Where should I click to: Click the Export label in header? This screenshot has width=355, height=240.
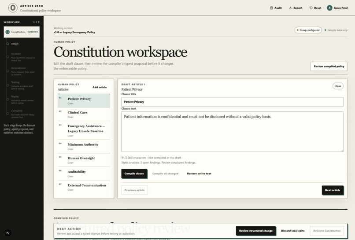298,8
